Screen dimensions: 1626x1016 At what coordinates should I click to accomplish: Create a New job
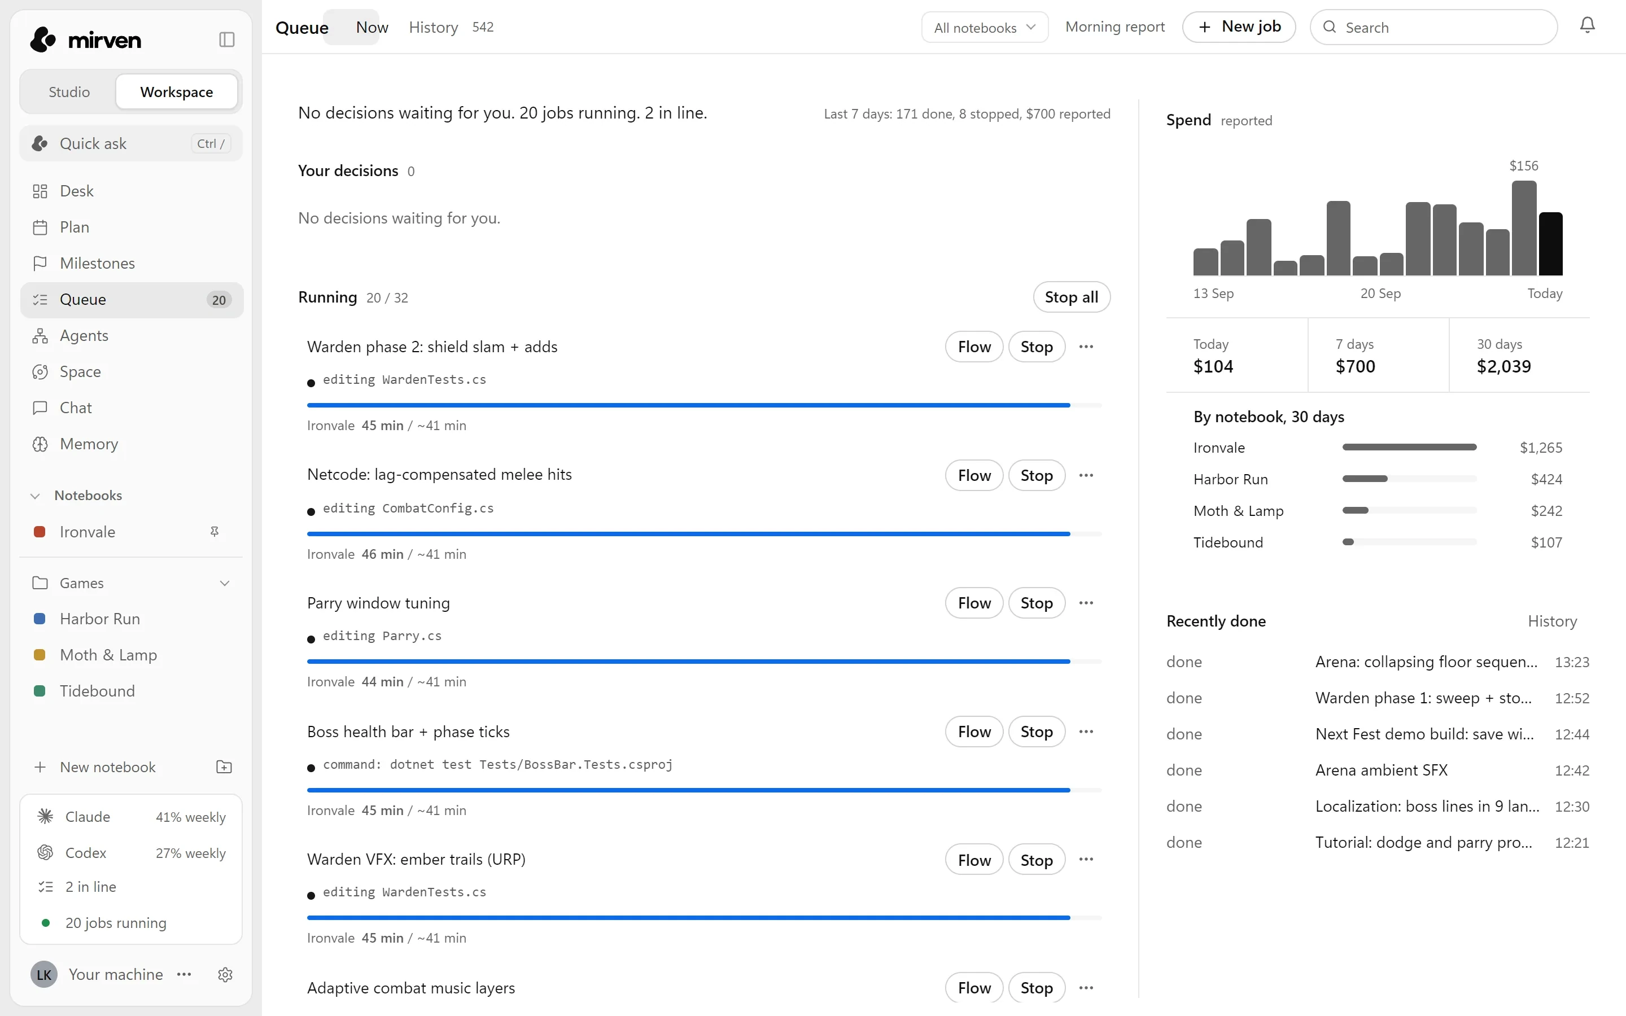pyautogui.click(x=1239, y=27)
